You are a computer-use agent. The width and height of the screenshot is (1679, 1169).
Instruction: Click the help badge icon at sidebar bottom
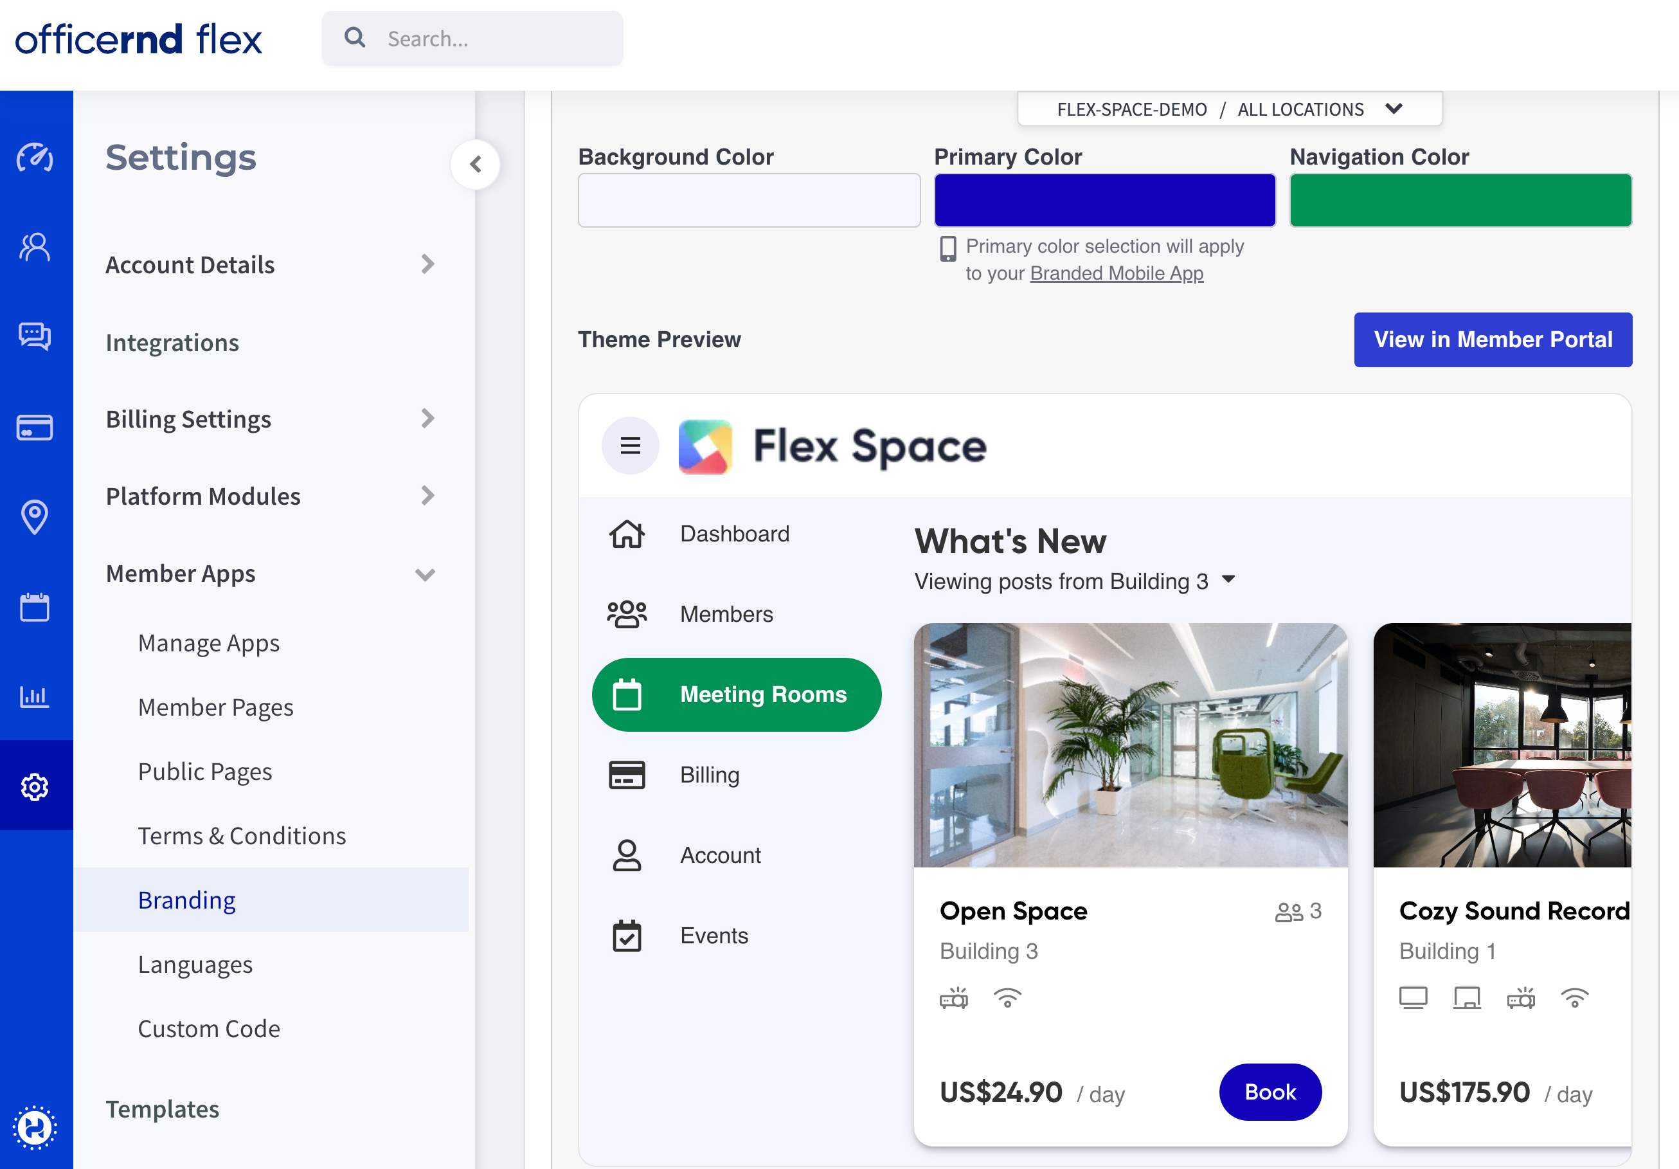[x=34, y=1127]
